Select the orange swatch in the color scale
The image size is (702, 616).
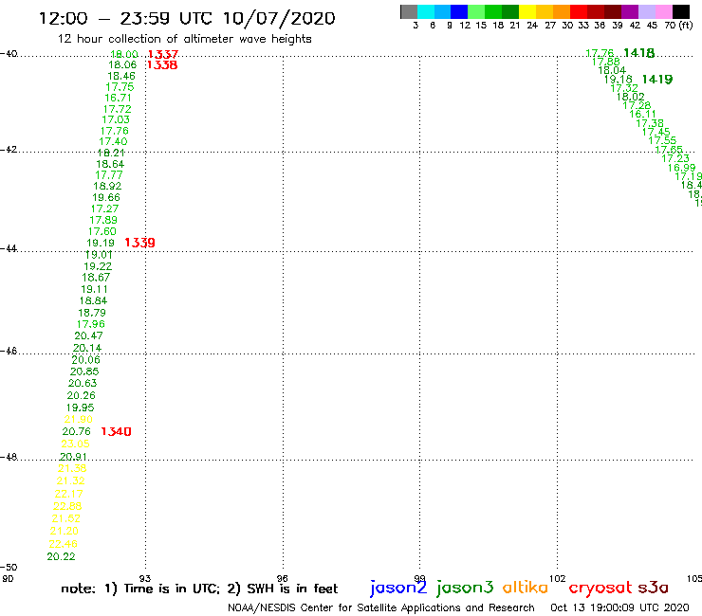point(562,11)
